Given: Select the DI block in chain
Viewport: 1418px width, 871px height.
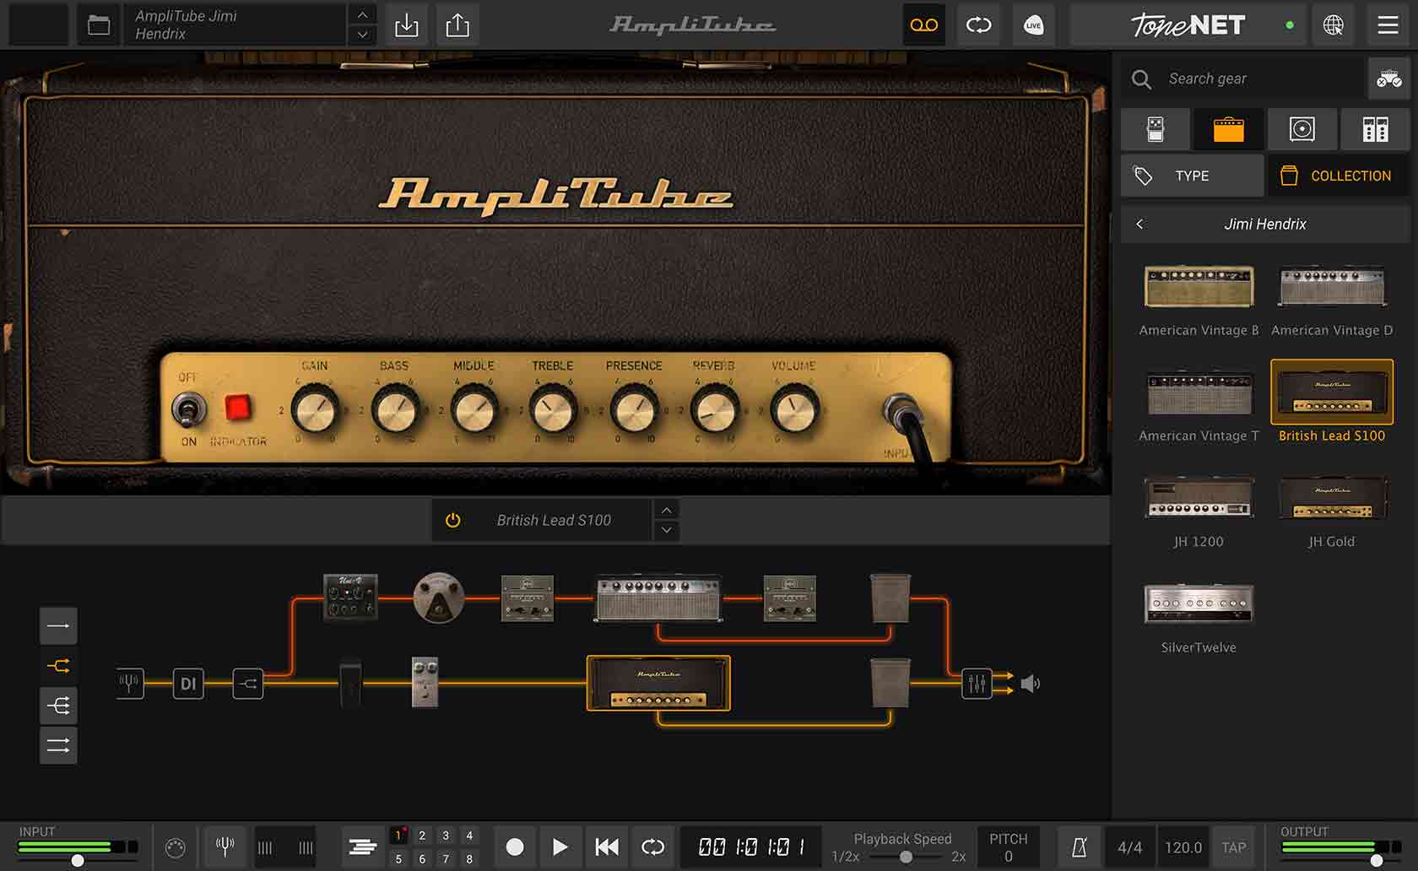Looking at the screenshot, I should click(188, 684).
